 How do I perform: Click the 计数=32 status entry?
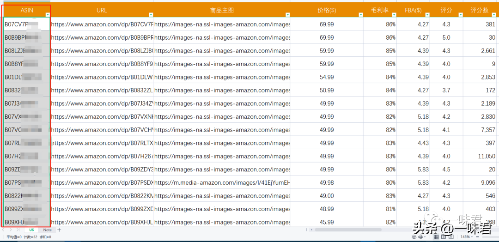pos(30,237)
